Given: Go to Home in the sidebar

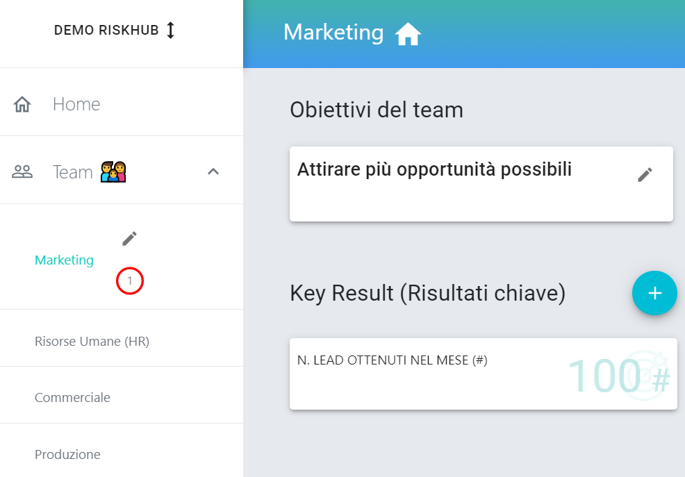Looking at the screenshot, I should coord(122,104).
